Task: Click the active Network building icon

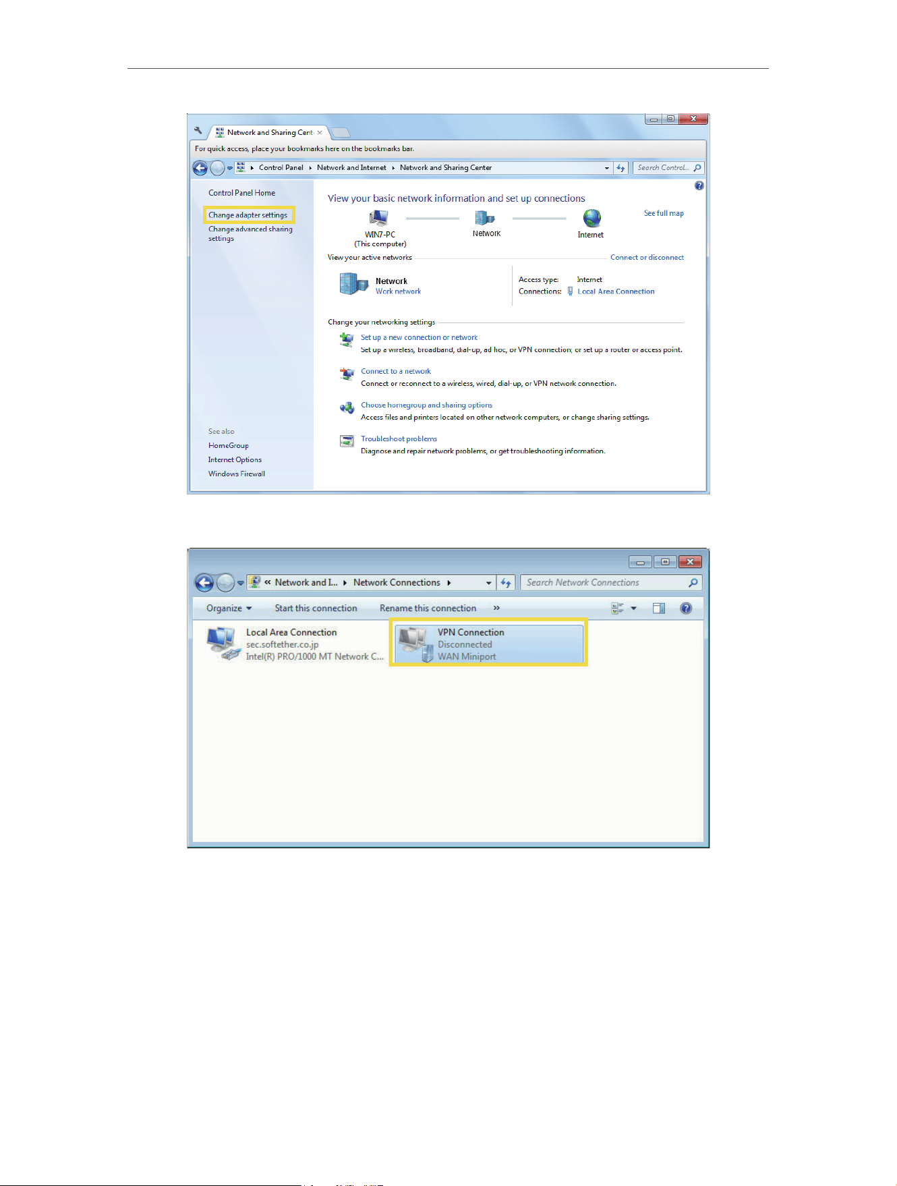Action: coord(353,284)
